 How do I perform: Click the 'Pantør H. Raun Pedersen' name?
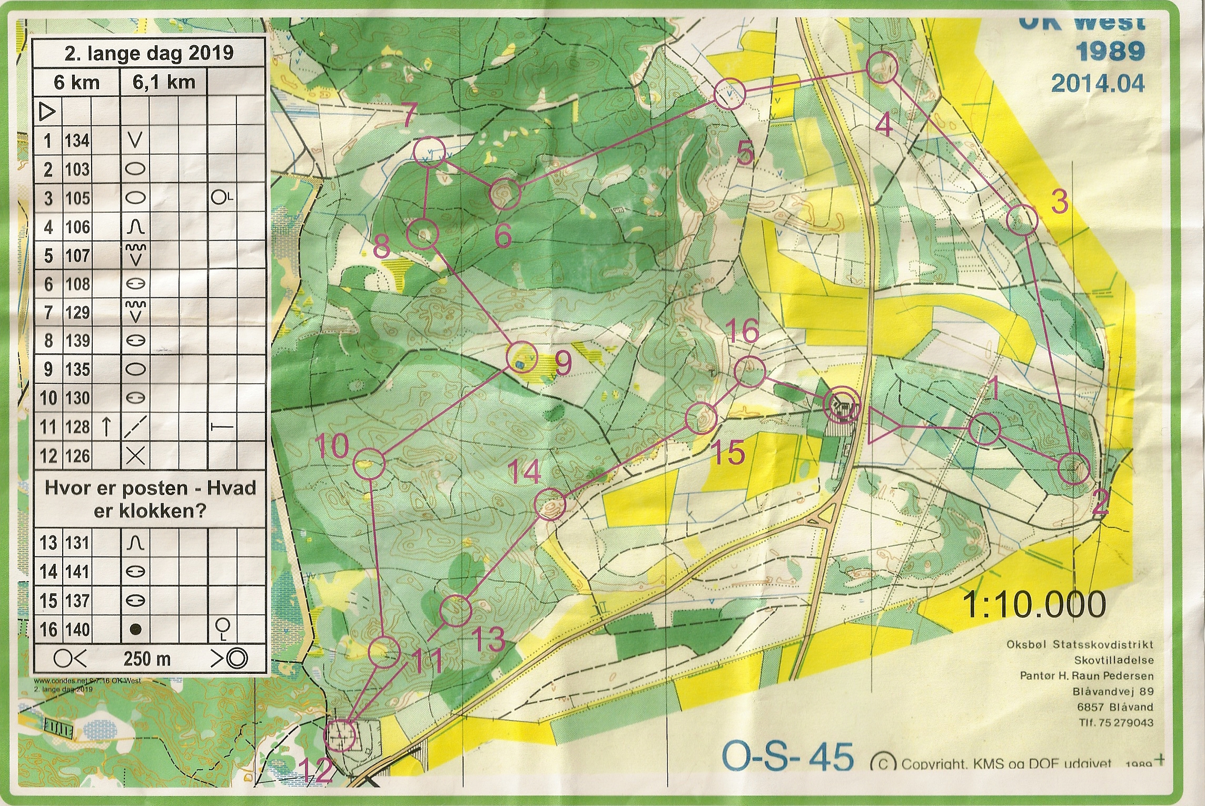[x=1087, y=676]
